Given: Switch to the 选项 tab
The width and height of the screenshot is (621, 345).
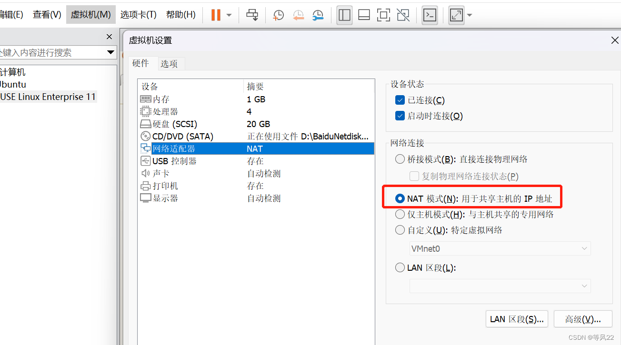Looking at the screenshot, I should [x=171, y=63].
